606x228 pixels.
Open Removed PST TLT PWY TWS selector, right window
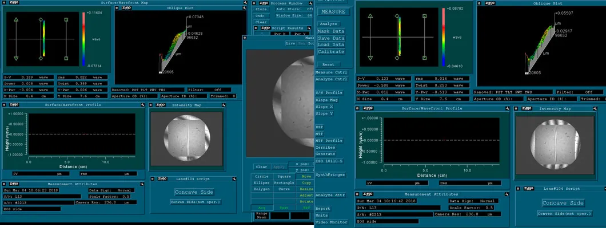point(512,92)
